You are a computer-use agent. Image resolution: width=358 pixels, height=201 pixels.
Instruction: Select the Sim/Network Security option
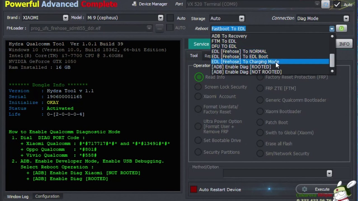260,154
